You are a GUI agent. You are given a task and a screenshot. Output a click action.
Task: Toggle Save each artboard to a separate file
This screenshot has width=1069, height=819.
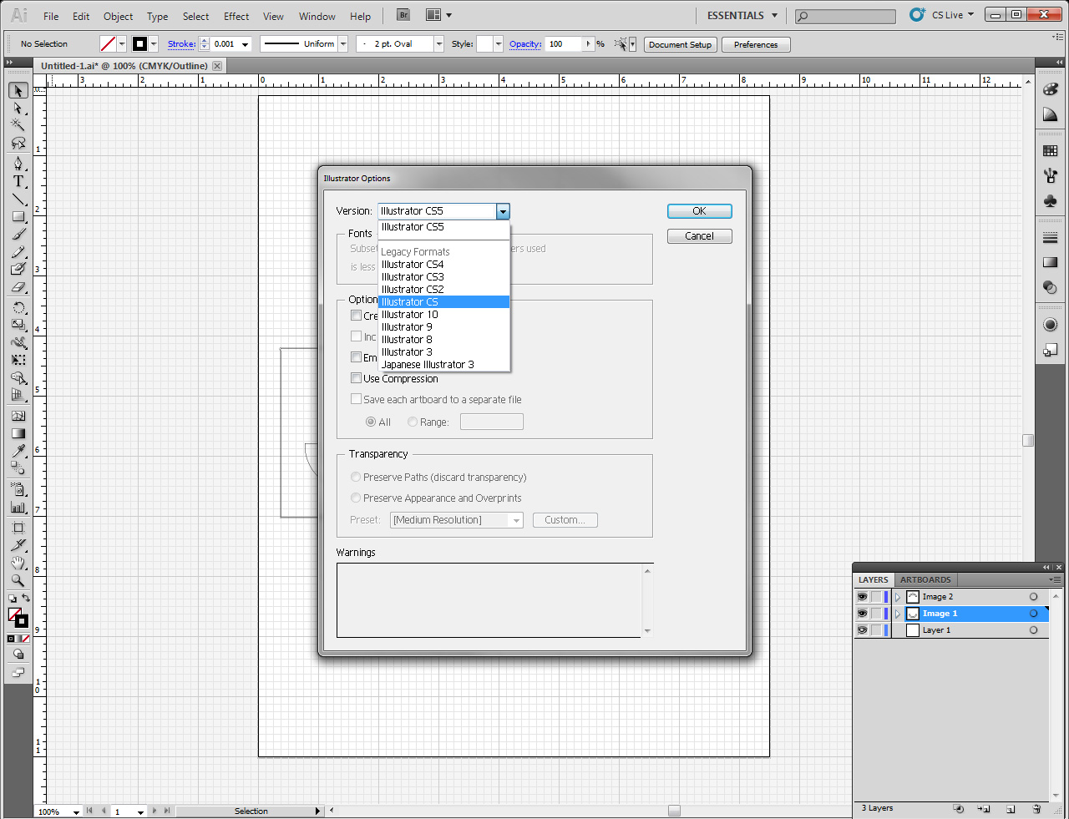pos(356,399)
